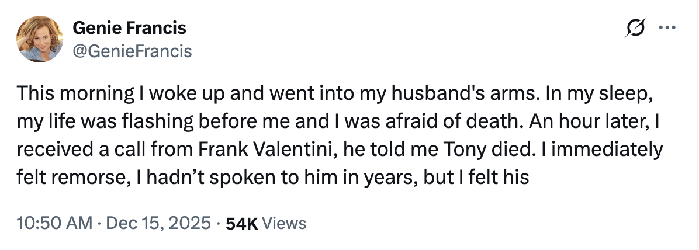Click the Views label
699x250 pixels.
tap(284, 223)
